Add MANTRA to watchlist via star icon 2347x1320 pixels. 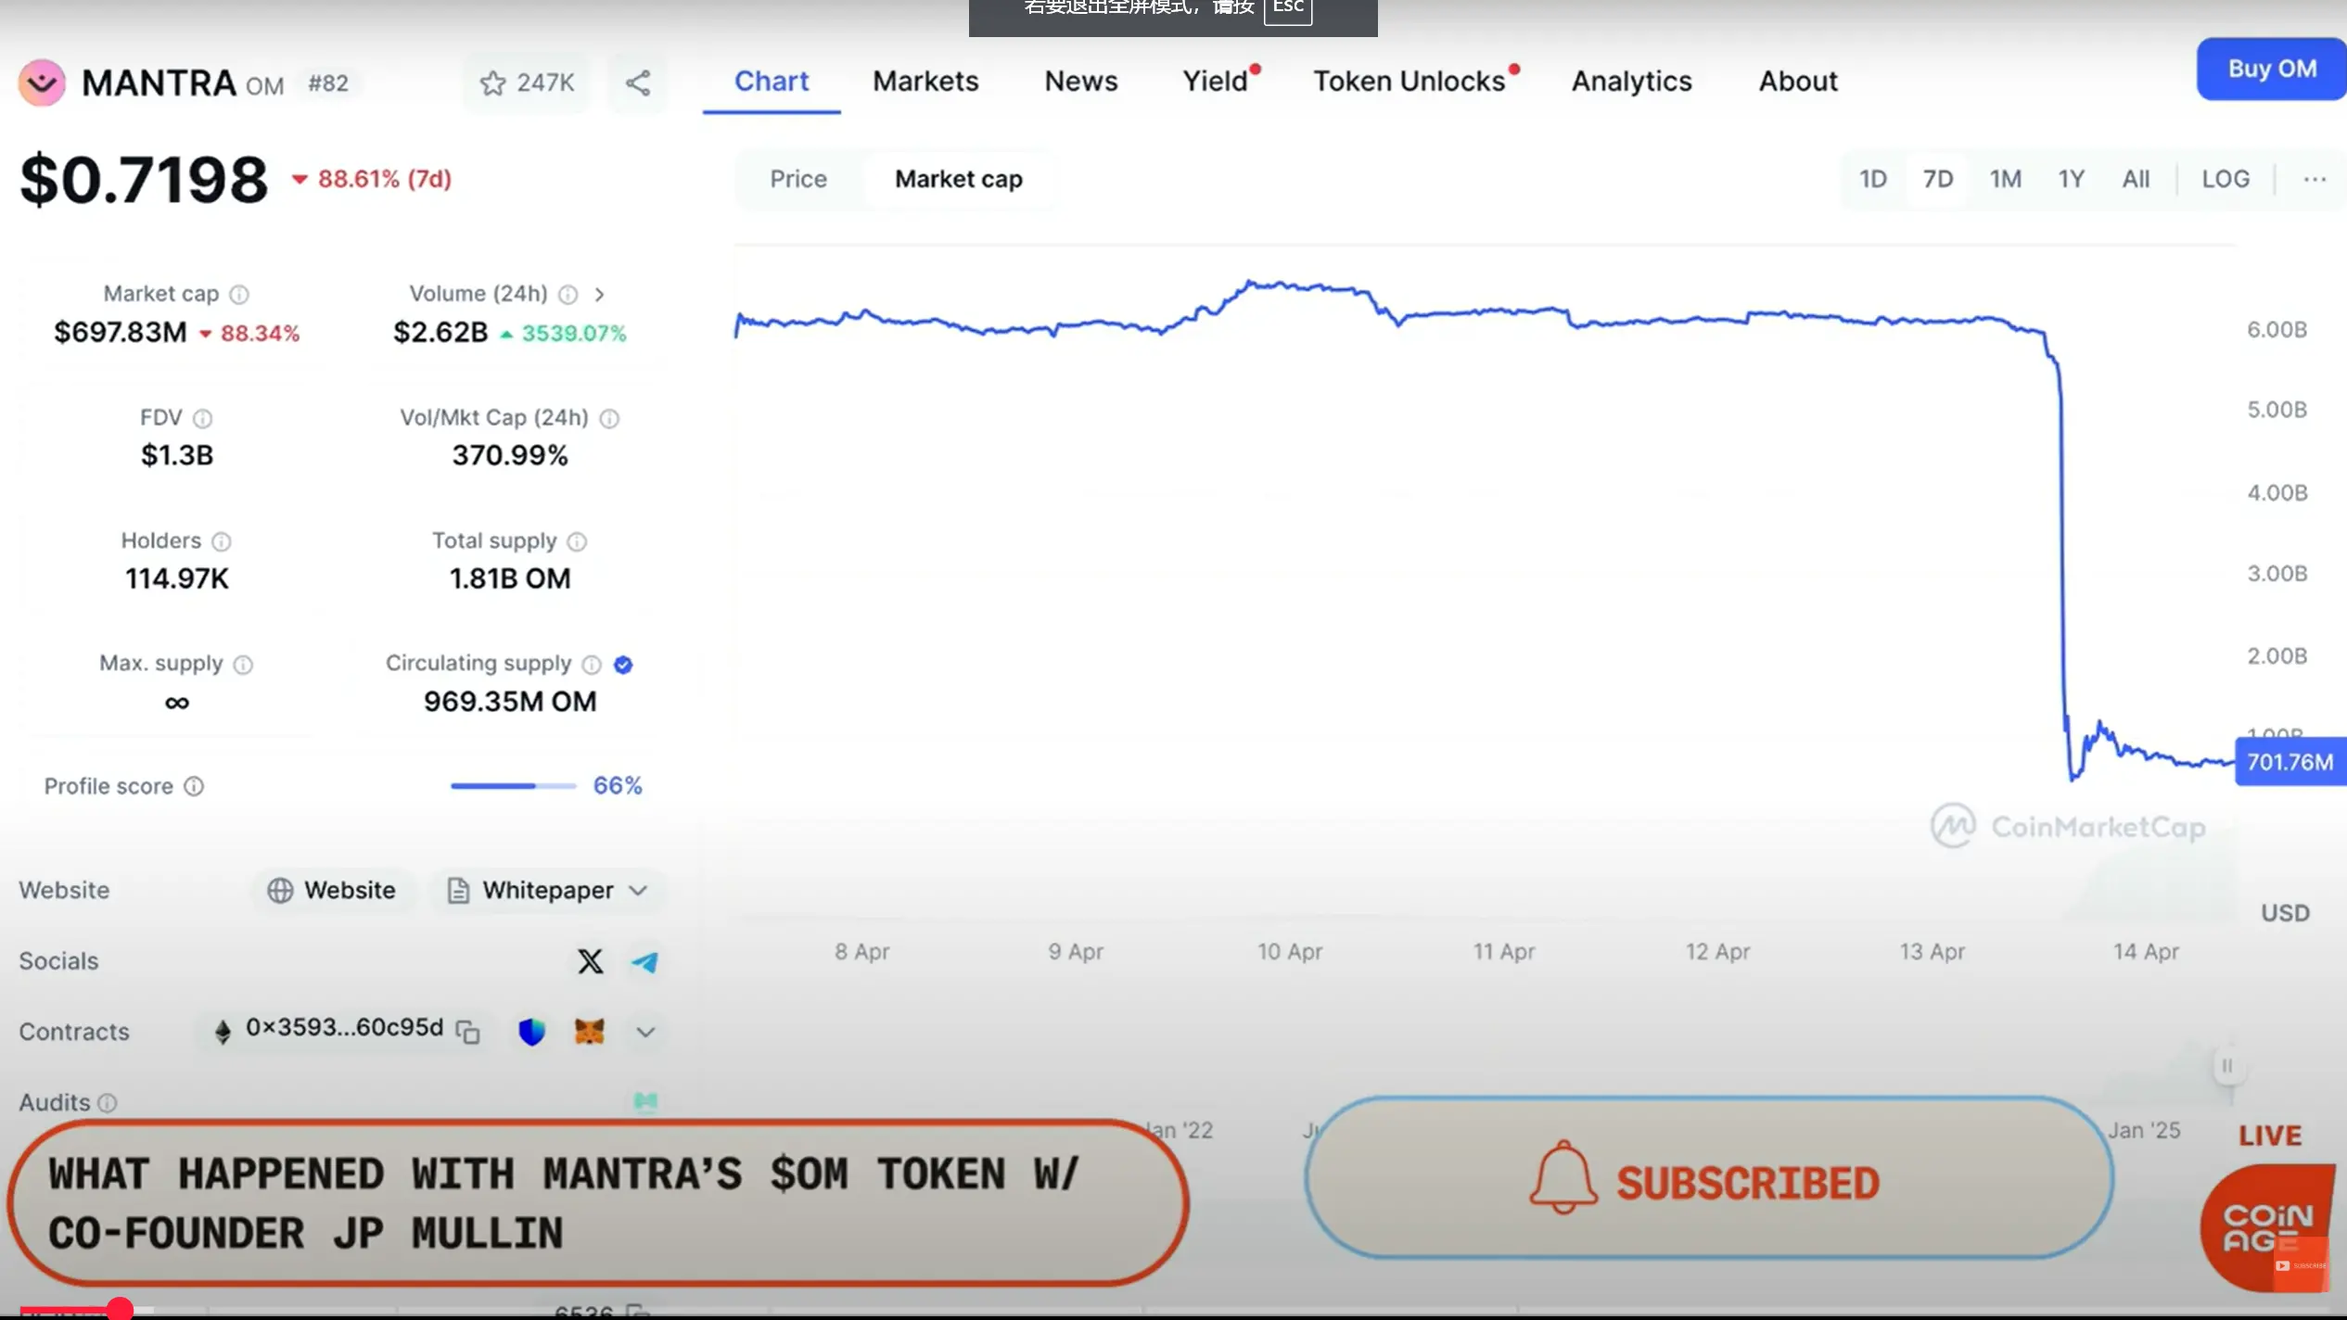[493, 82]
